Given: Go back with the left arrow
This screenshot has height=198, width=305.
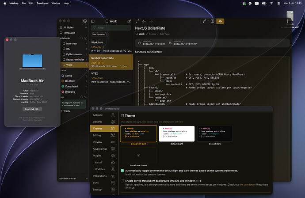Looking at the screenshot, I should coord(144,21).
